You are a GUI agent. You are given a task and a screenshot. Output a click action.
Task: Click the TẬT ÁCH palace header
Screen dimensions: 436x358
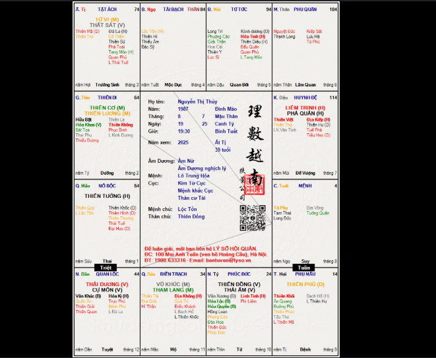(x=107, y=9)
